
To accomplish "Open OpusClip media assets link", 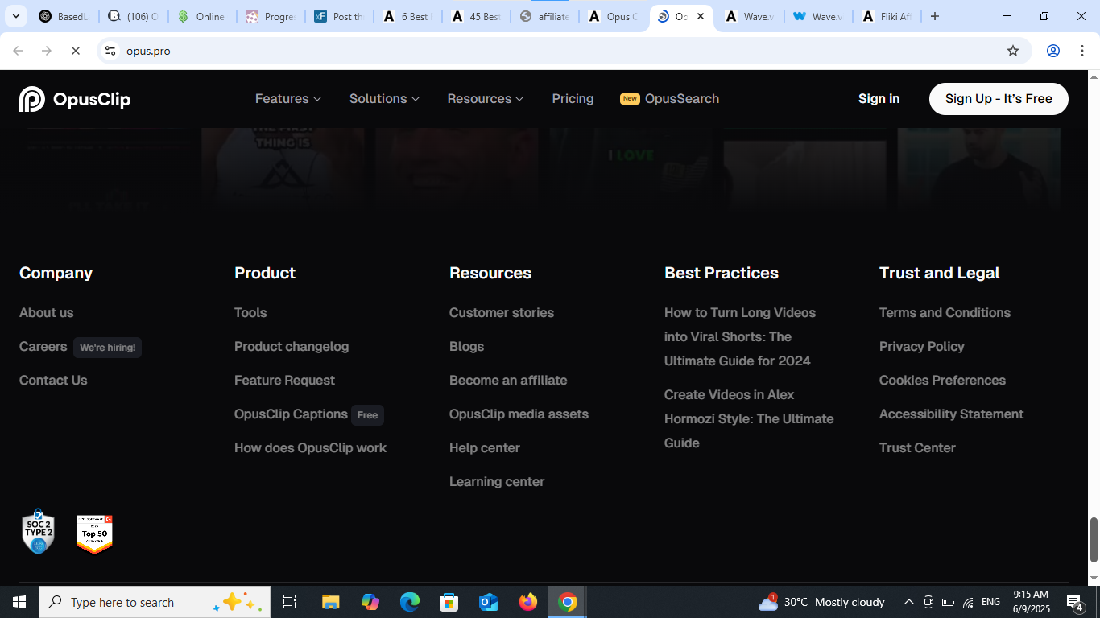I will (x=519, y=414).
